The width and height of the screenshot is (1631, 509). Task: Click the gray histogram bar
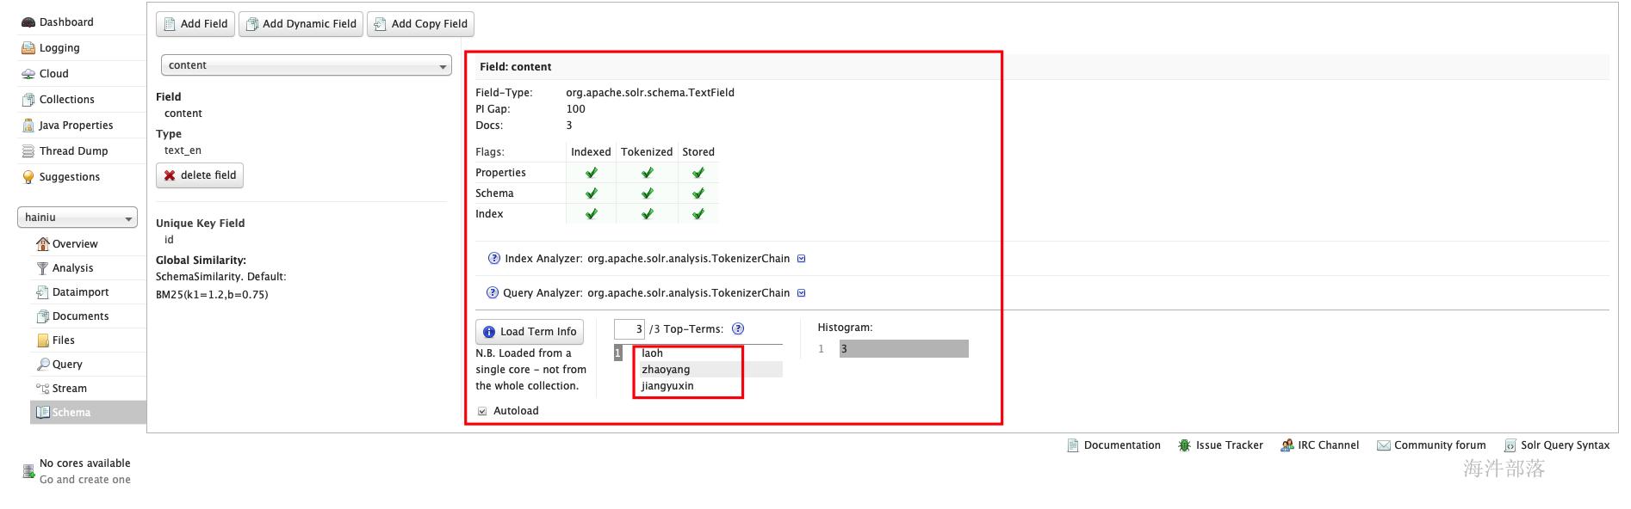(903, 348)
